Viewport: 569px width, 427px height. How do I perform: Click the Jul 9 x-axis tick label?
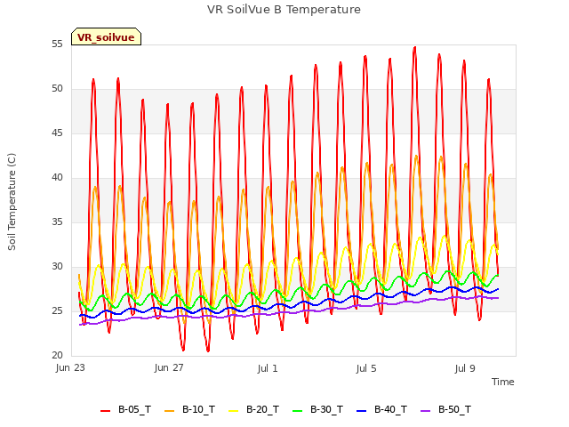point(465,368)
